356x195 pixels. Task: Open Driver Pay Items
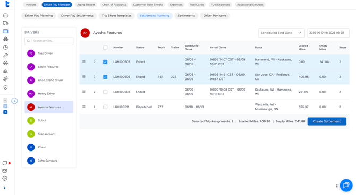click(x=215, y=15)
